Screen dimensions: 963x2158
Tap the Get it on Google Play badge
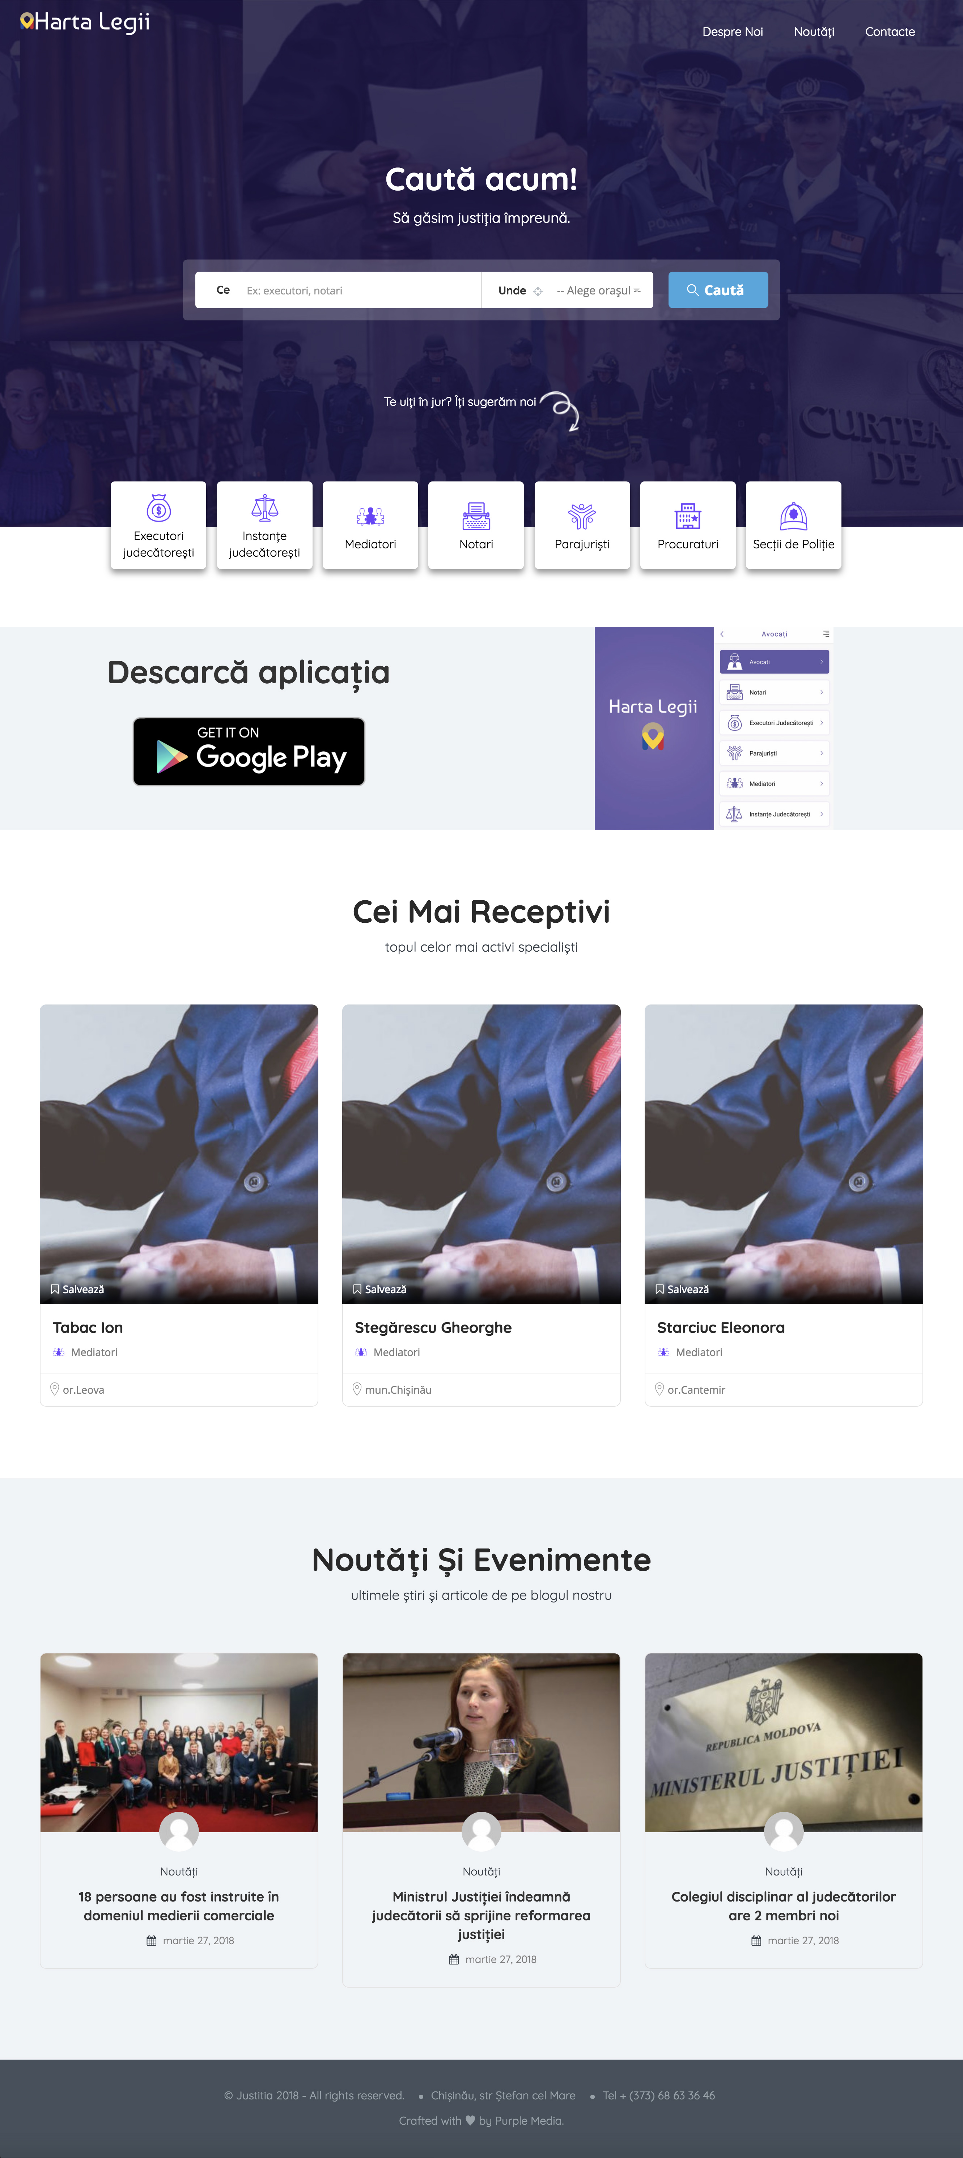click(x=249, y=751)
